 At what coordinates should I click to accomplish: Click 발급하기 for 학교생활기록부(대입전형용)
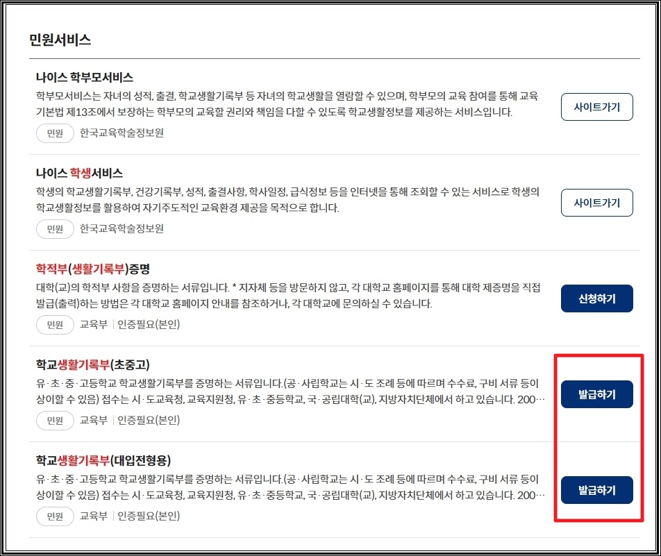pos(596,490)
